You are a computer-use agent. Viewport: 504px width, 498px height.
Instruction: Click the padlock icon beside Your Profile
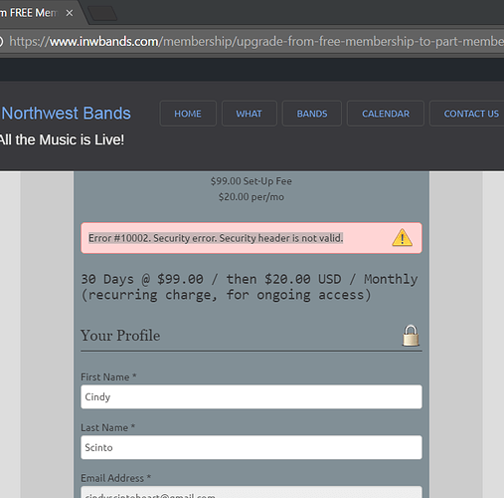[411, 336]
